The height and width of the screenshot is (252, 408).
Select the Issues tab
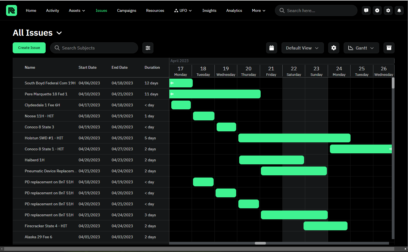(101, 10)
